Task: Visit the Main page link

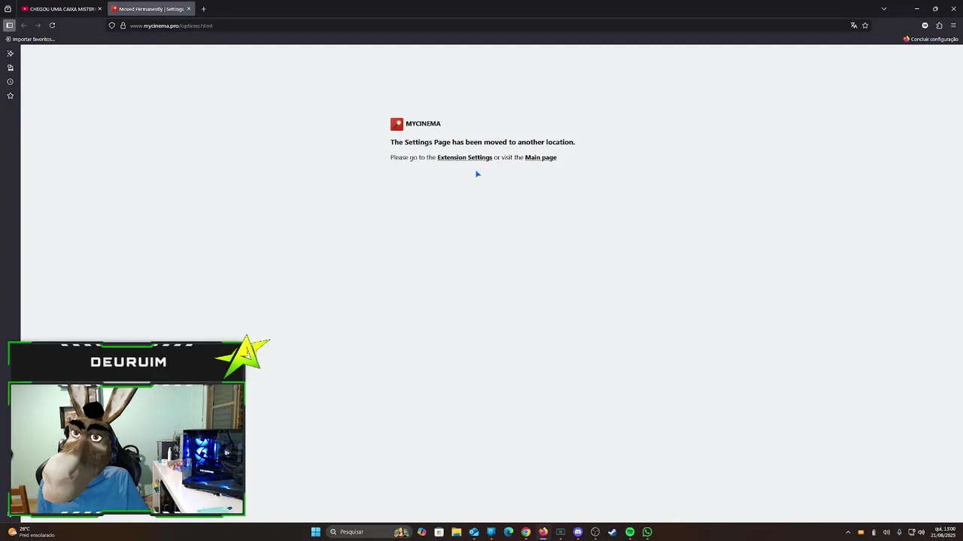Action: 540,158
